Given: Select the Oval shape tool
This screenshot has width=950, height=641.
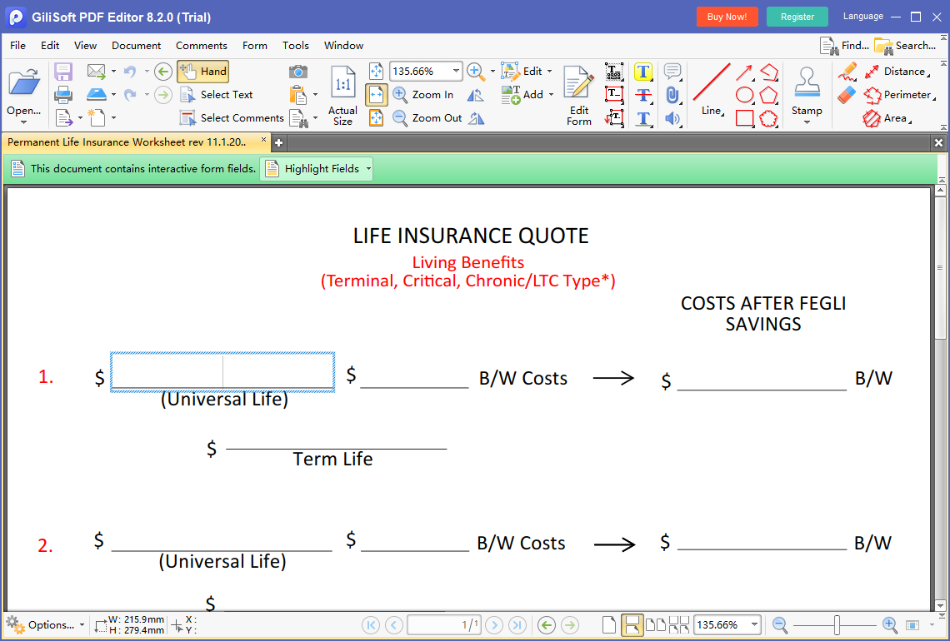Looking at the screenshot, I should pos(745,95).
